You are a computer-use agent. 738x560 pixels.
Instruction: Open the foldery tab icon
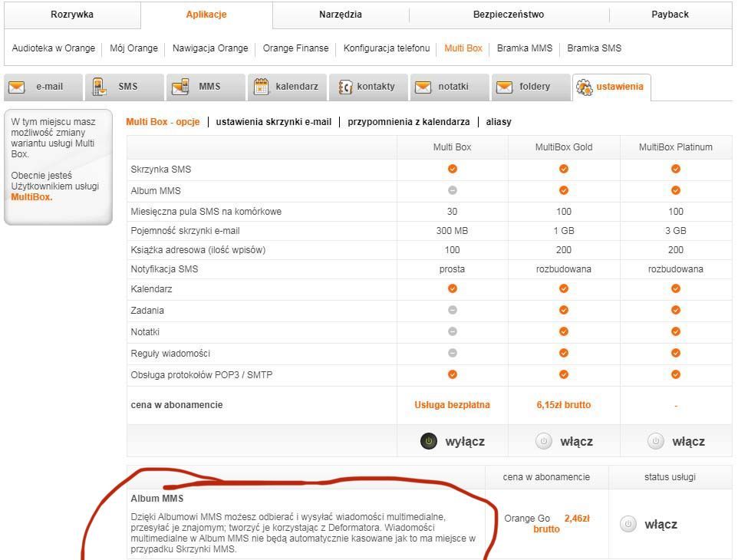pos(504,87)
